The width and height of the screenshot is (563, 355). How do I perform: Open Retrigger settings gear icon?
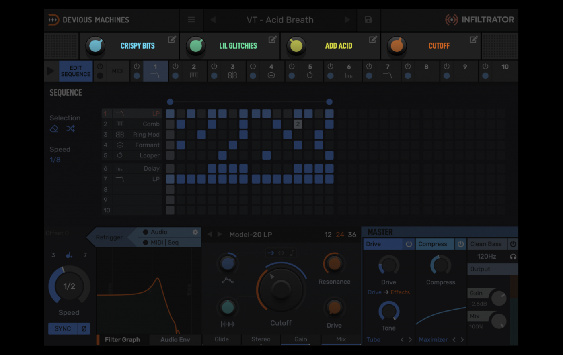[195, 232]
